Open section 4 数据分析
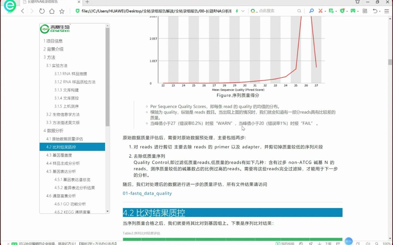The width and height of the screenshot is (393, 245). point(53,131)
